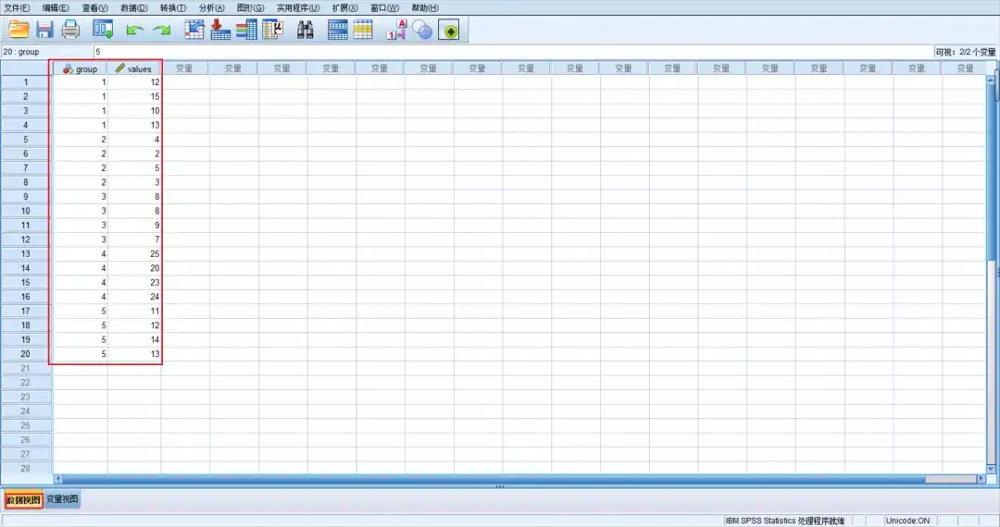Click the Insert cases blue grid icon
The image size is (1000, 527).
tap(337, 30)
